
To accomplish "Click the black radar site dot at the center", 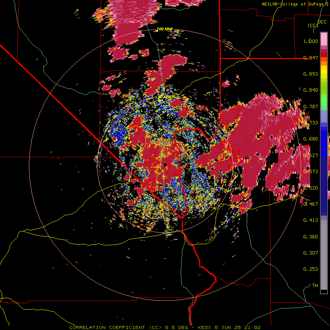I will point(165,165).
